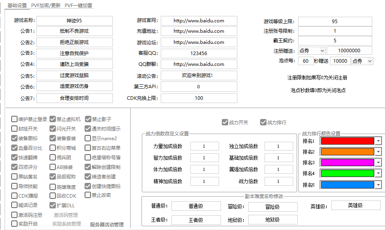
Task: Switch to the PVF加密/更新 tab
Action: tap(46, 6)
